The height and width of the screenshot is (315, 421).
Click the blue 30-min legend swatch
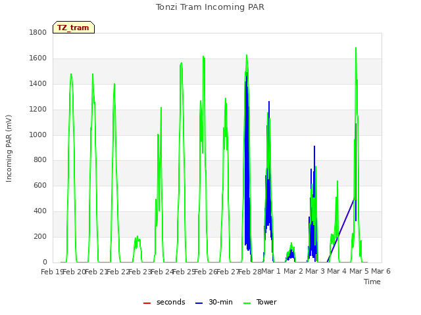click(199, 303)
